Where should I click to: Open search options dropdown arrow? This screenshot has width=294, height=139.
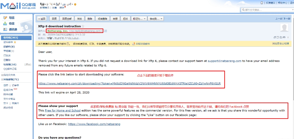click(x=293, y=10)
